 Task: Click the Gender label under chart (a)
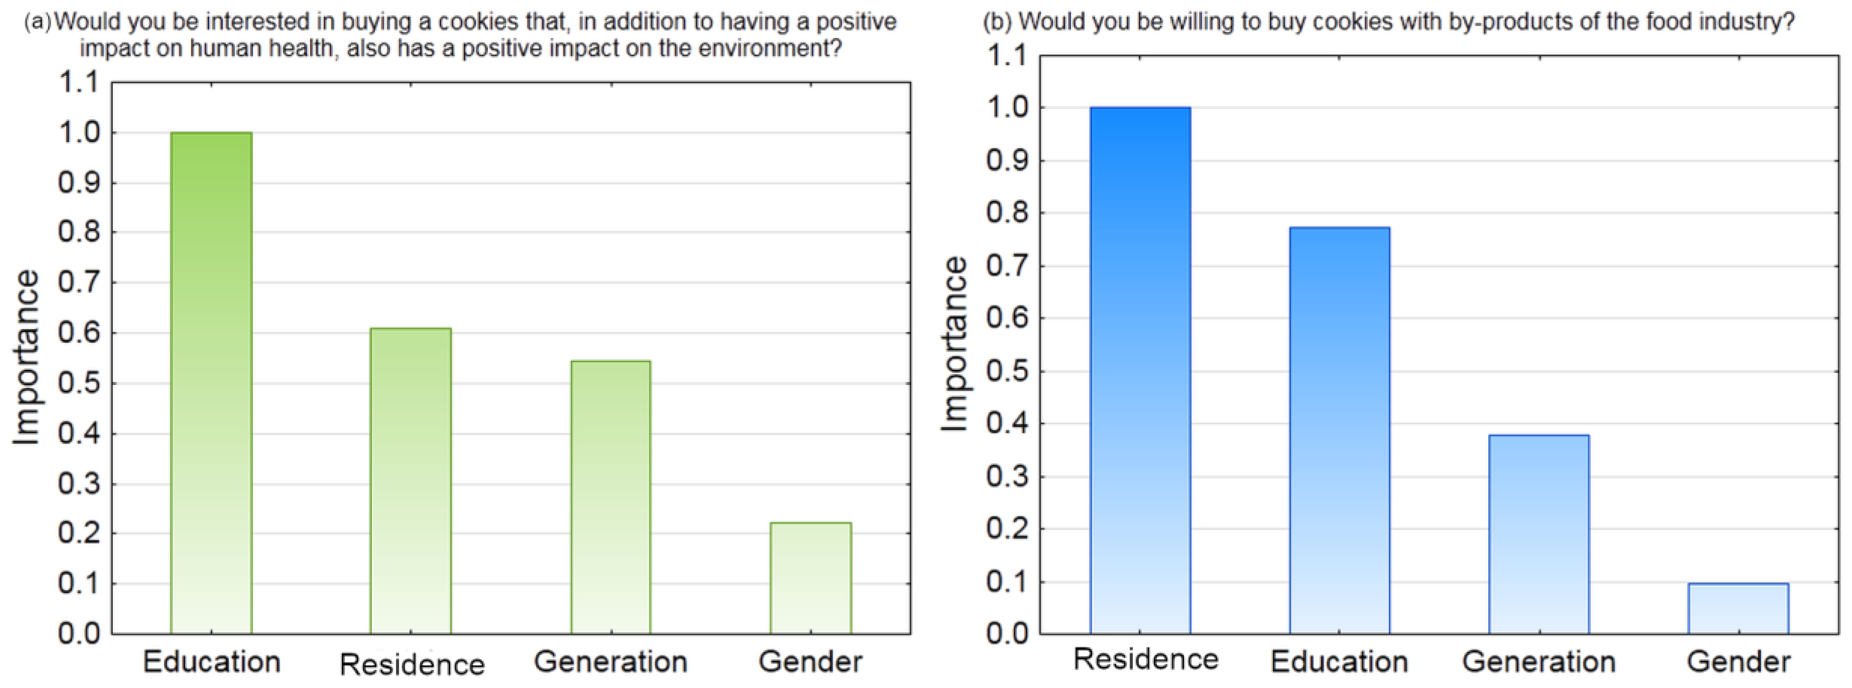[x=810, y=662]
